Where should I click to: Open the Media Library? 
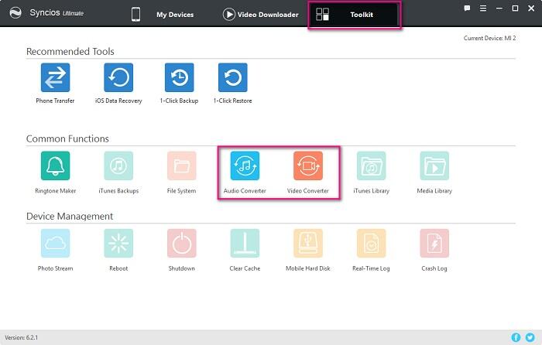(x=434, y=166)
